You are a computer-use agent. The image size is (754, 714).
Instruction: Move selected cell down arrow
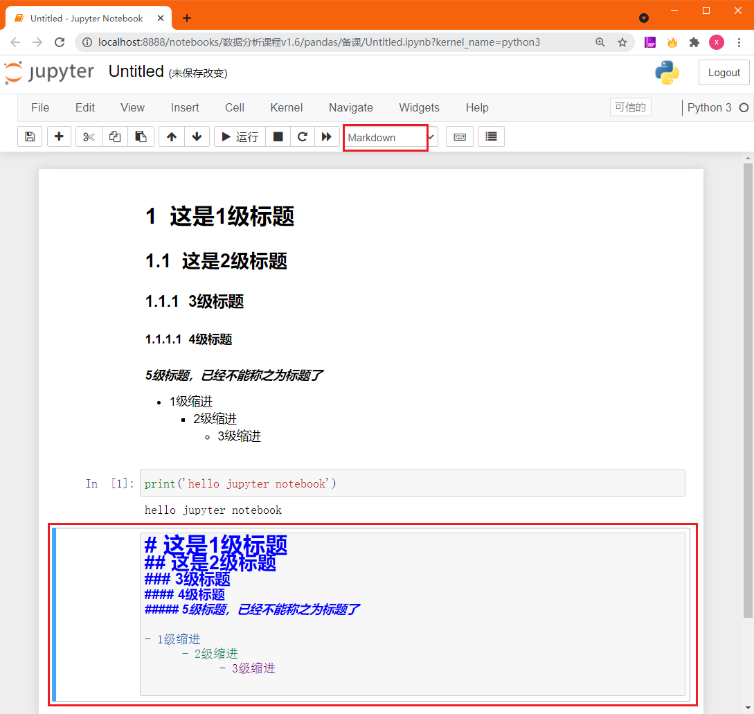point(197,136)
